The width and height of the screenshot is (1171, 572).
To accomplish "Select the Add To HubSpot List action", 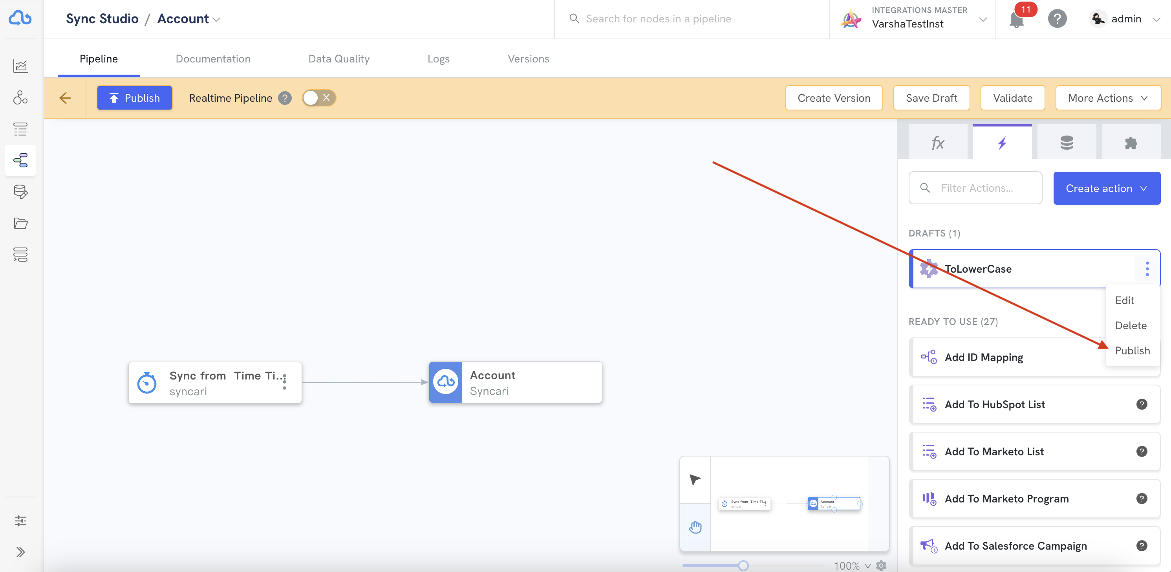I will point(1034,404).
